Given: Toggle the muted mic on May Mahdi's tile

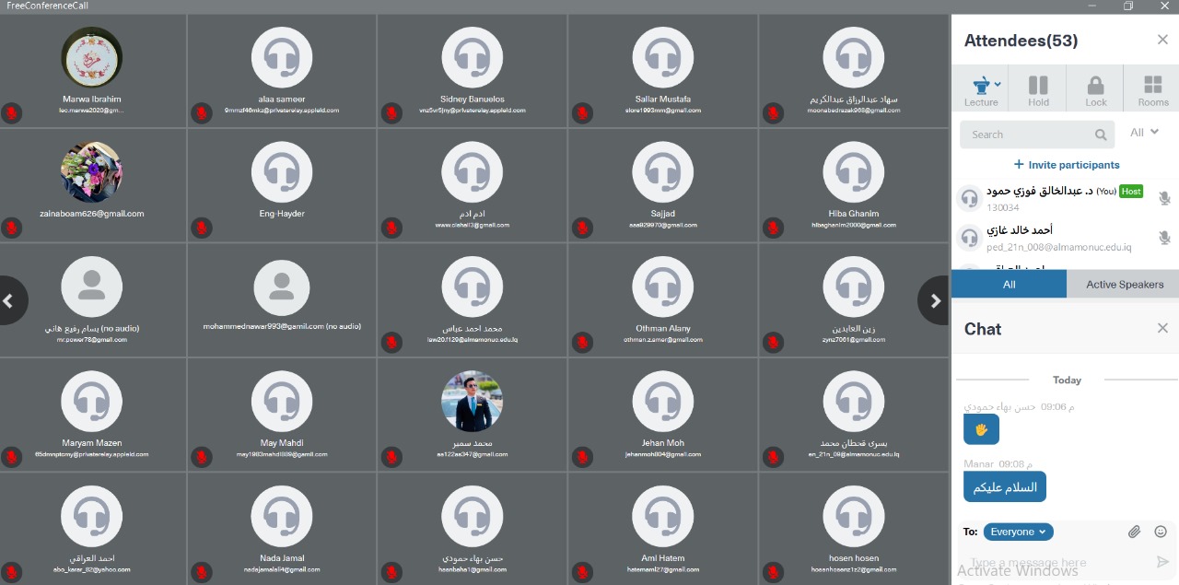Looking at the screenshot, I should pos(201,457).
